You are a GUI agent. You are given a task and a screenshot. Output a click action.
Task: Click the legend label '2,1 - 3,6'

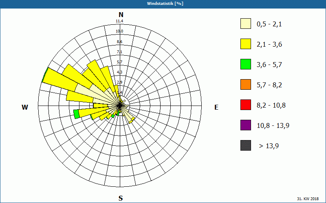(269, 45)
